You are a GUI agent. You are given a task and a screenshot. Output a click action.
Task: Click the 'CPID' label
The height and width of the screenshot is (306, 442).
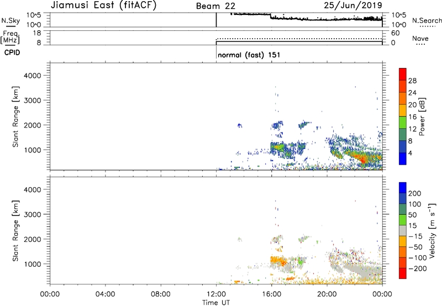(x=12, y=52)
